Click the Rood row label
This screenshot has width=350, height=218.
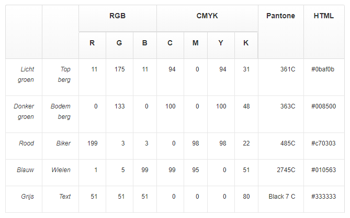click(27, 143)
